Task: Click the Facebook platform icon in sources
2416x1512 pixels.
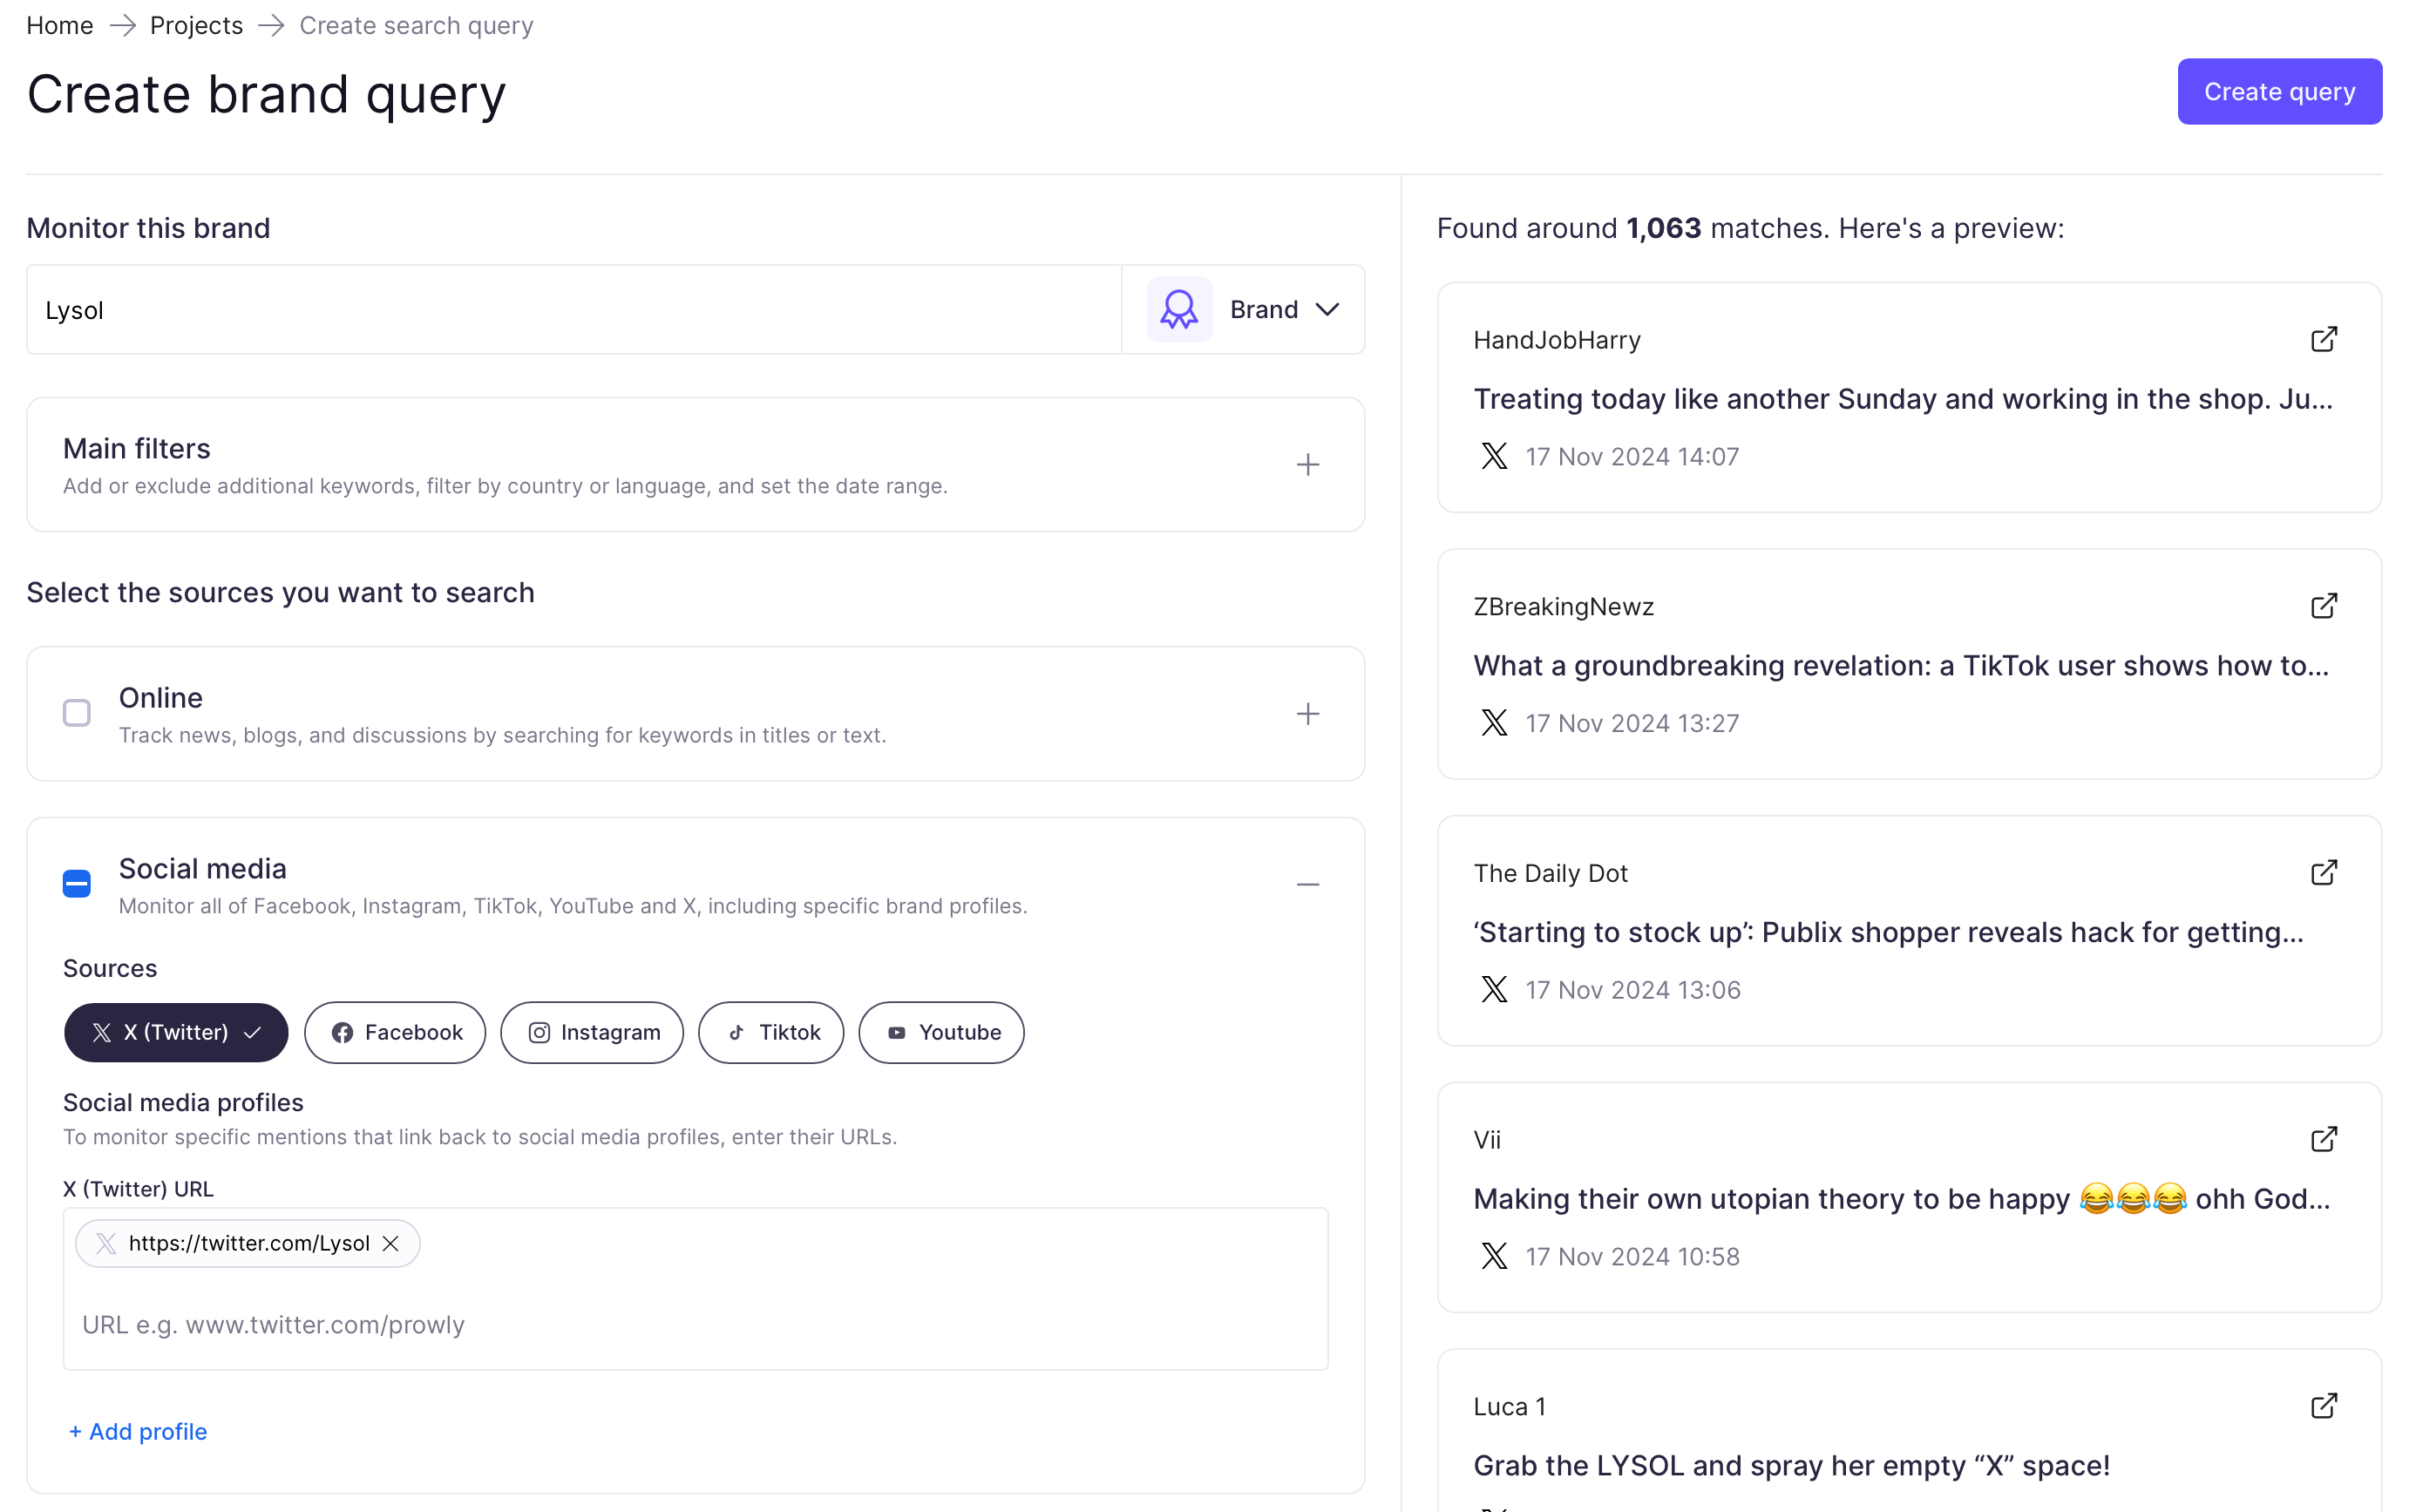Action: 343,1031
